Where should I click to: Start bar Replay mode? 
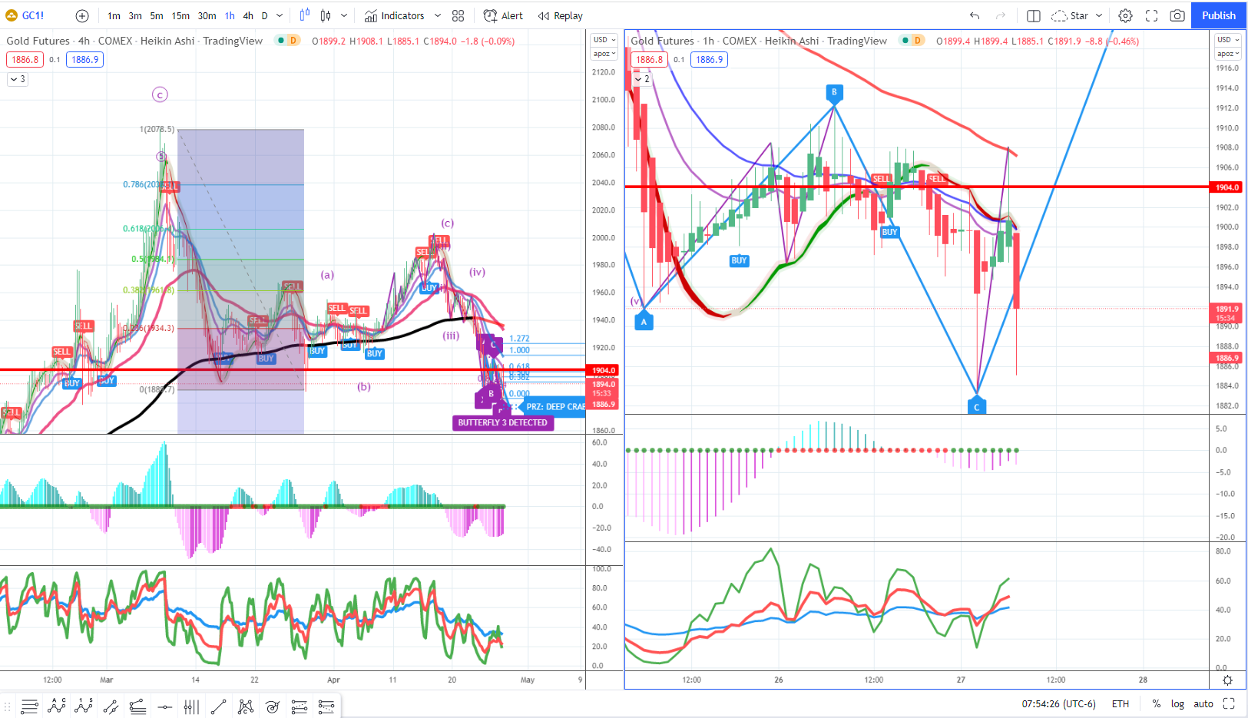pos(561,15)
